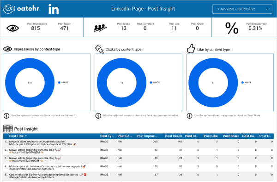Click the info icon under the Like chart

190,116
